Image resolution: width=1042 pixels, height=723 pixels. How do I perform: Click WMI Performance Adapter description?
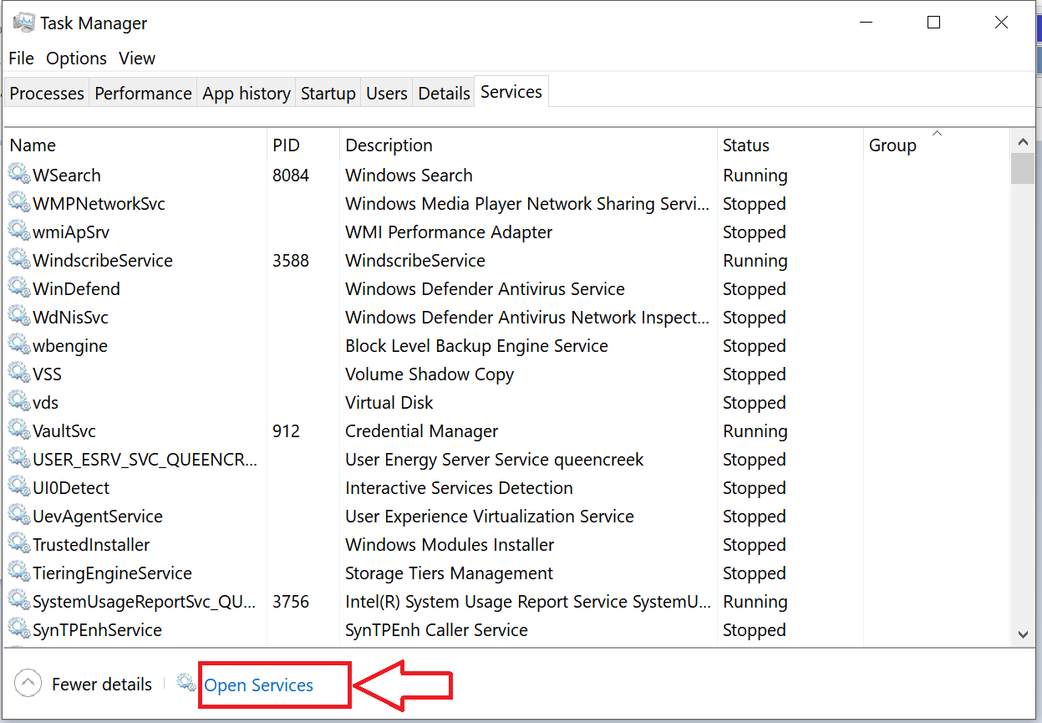449,232
